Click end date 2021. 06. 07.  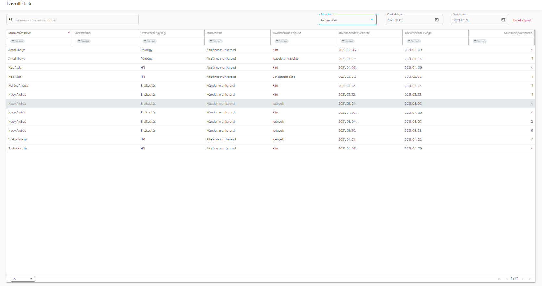(x=413, y=122)
